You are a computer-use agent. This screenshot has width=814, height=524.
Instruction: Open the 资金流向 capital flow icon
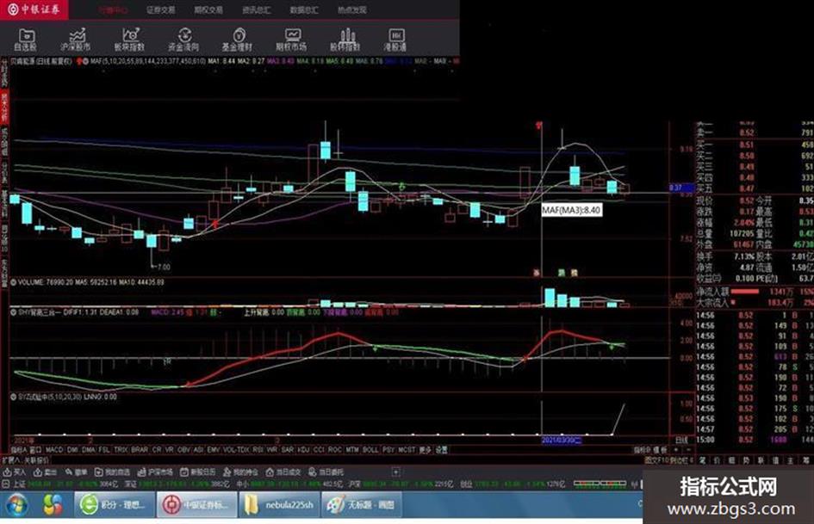pyautogui.click(x=183, y=40)
